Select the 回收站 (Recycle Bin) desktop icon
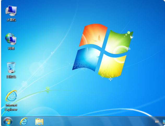Viewport: 165px width, 126px height. pyautogui.click(x=11, y=68)
